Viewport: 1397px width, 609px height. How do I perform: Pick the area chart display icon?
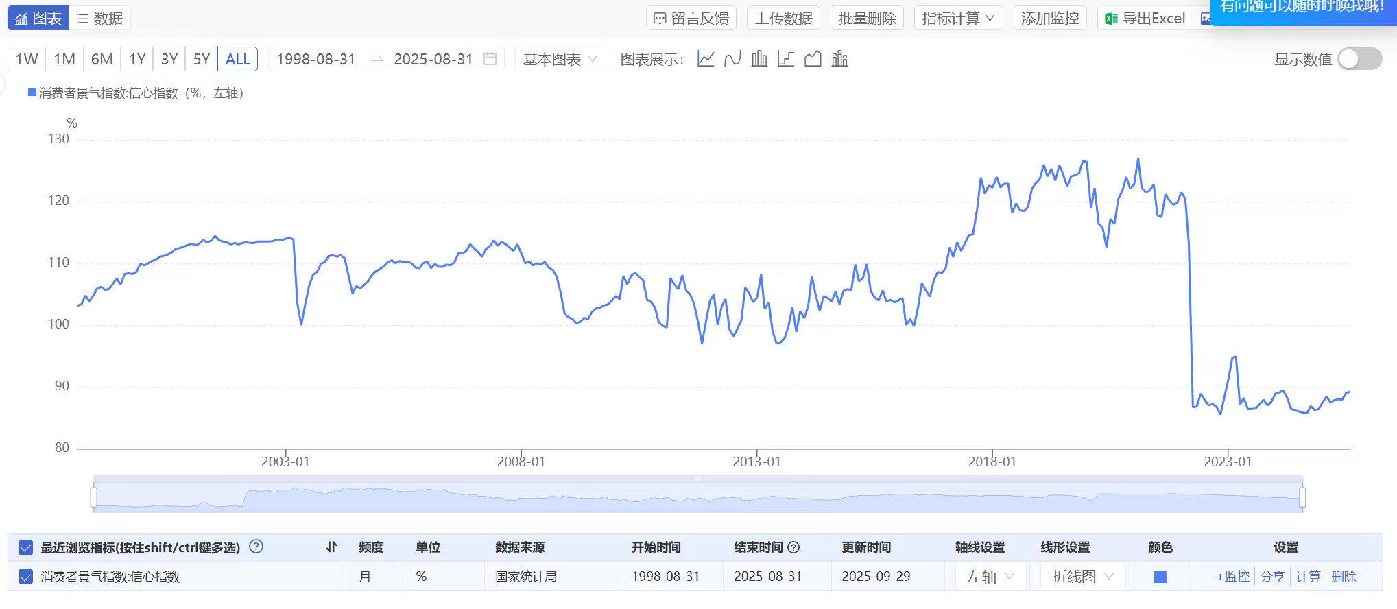point(813,59)
